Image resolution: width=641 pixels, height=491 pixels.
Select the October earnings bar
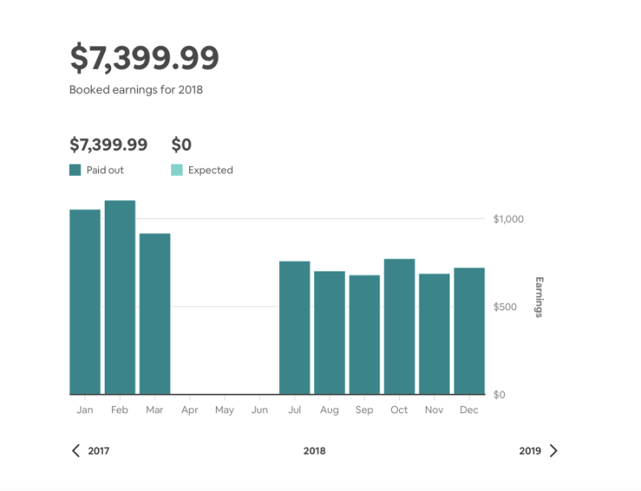399,327
